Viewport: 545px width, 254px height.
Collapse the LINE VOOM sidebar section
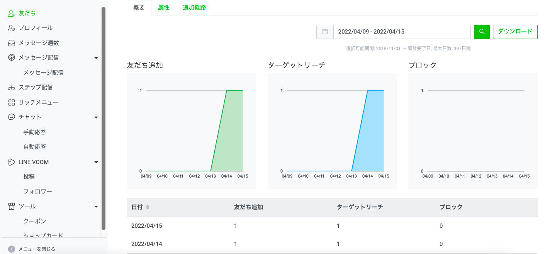(x=96, y=162)
